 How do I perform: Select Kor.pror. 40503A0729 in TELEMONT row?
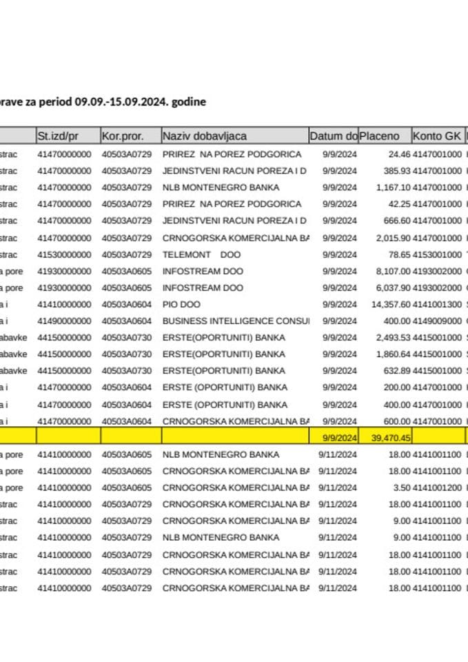pyautogui.click(x=127, y=254)
